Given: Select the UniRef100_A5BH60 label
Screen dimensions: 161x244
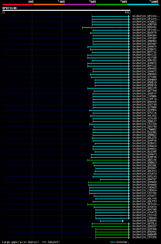Looking at the screenshot, I should click(x=144, y=41).
